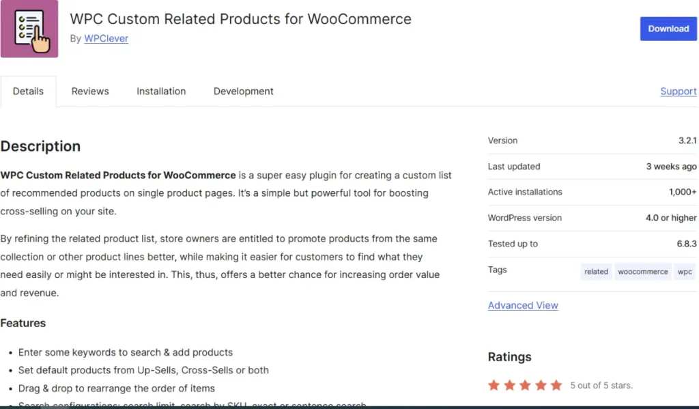Open the WPClever author link
699x409 pixels.
point(106,38)
